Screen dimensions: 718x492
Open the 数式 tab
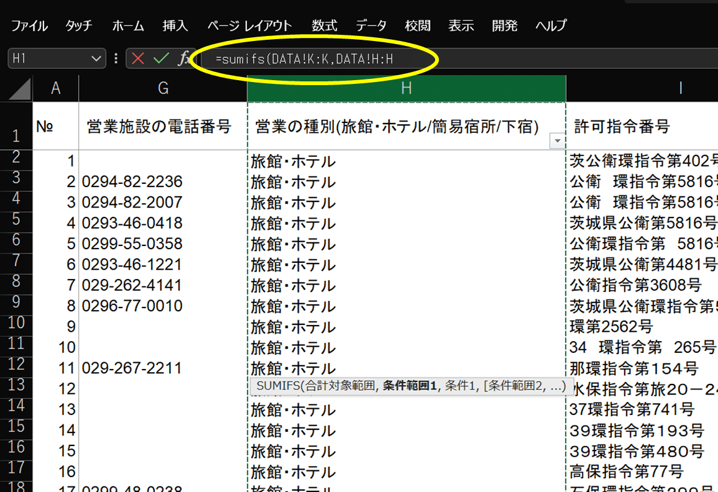coord(324,25)
